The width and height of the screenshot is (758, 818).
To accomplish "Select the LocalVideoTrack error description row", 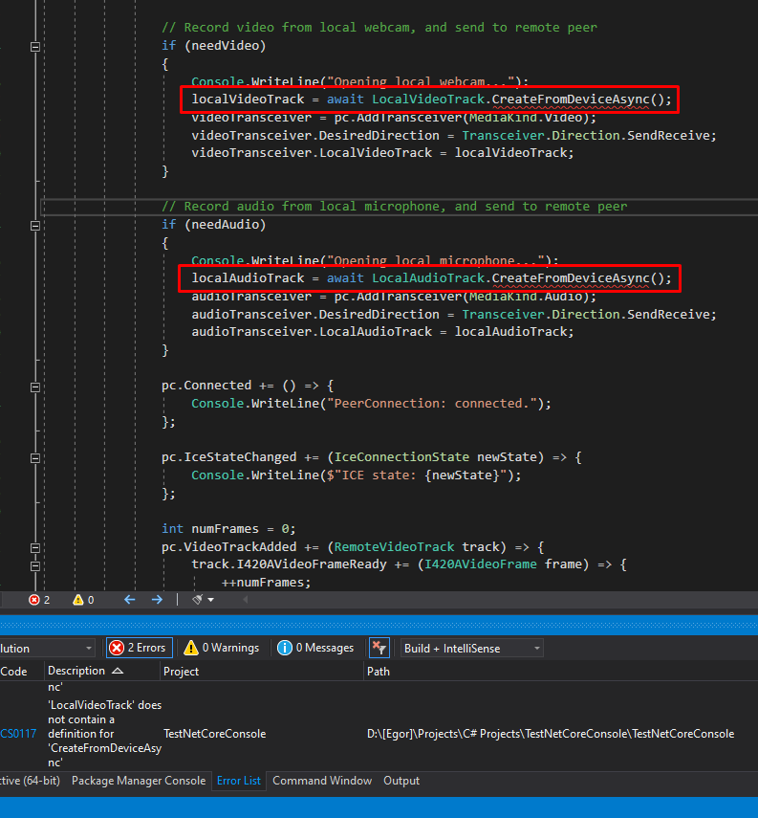I will [x=104, y=734].
